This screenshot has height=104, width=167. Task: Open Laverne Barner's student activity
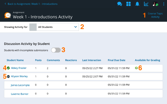point(20,94)
